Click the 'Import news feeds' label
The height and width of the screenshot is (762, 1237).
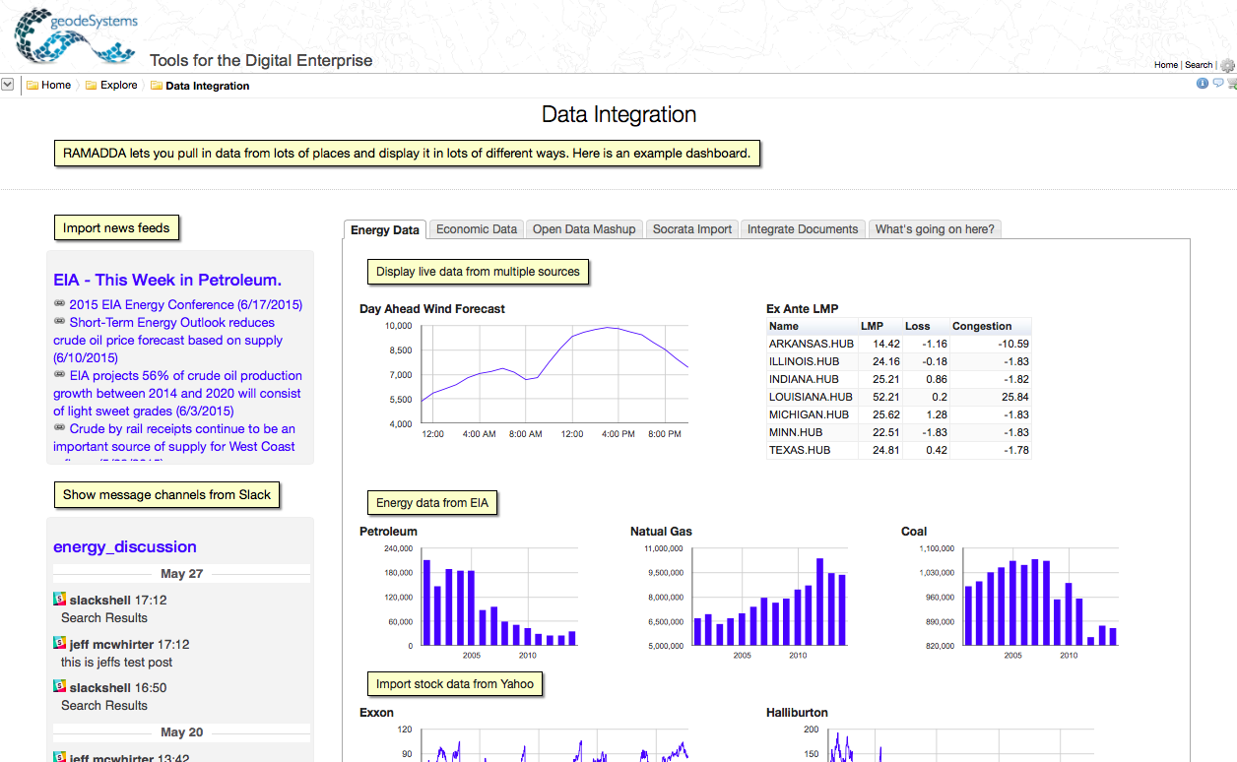(116, 228)
